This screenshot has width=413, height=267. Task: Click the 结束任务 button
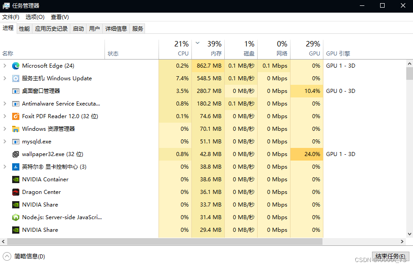(390, 256)
